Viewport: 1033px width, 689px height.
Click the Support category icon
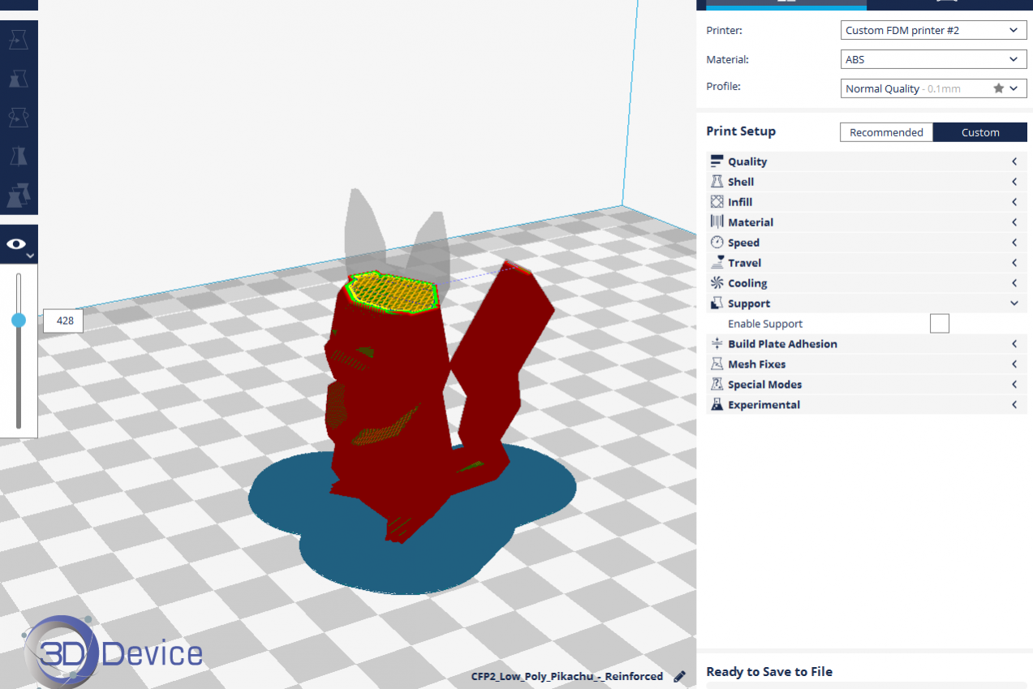tap(717, 304)
